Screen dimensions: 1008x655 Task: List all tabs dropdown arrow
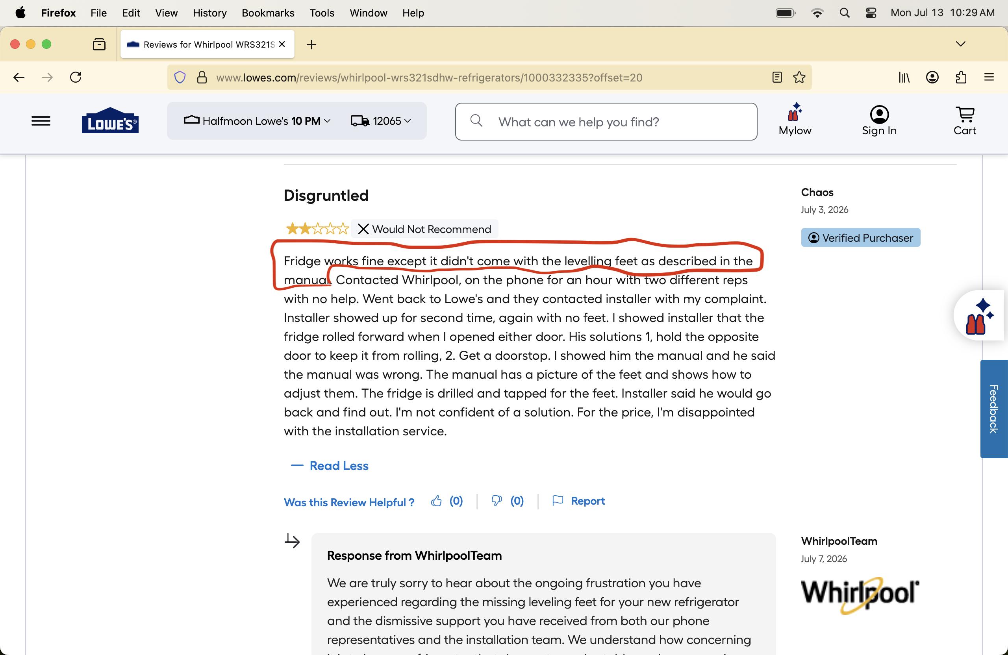(961, 44)
